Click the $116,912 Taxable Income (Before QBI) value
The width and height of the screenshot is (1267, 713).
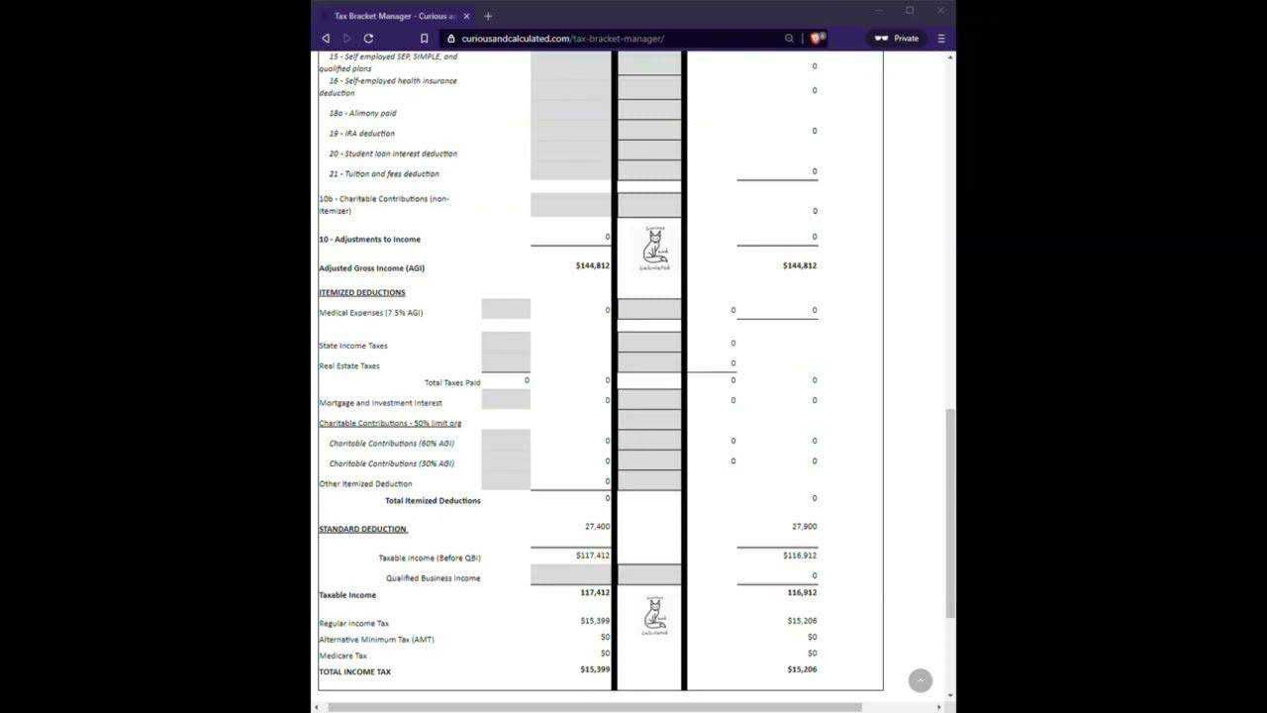(800, 556)
